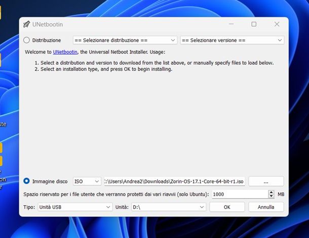
Task: Open the Tipo Unità USB dropdown
Action: (x=75, y=207)
